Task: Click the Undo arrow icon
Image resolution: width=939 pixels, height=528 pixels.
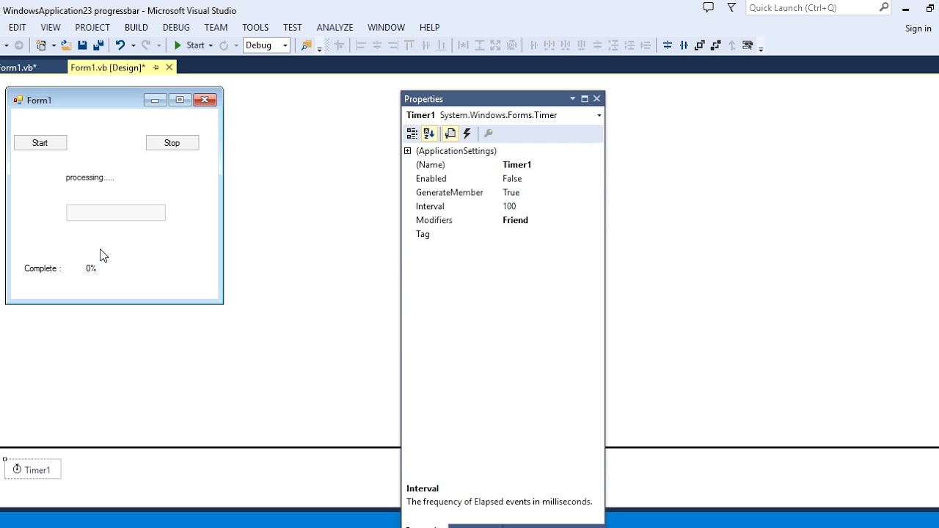Action: point(120,45)
